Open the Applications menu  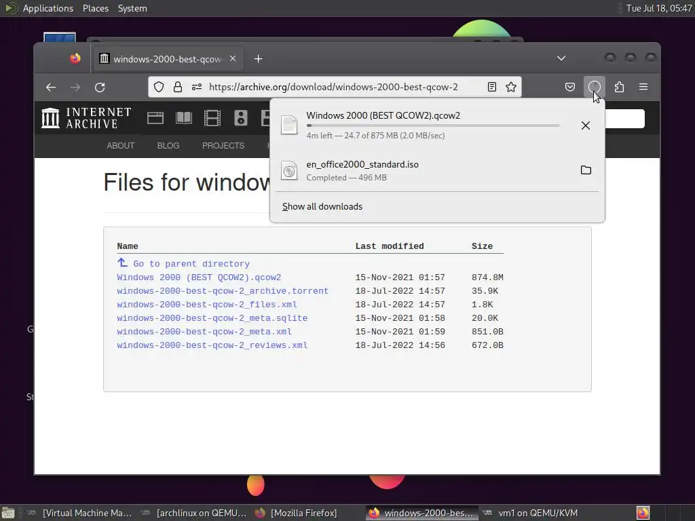click(48, 8)
